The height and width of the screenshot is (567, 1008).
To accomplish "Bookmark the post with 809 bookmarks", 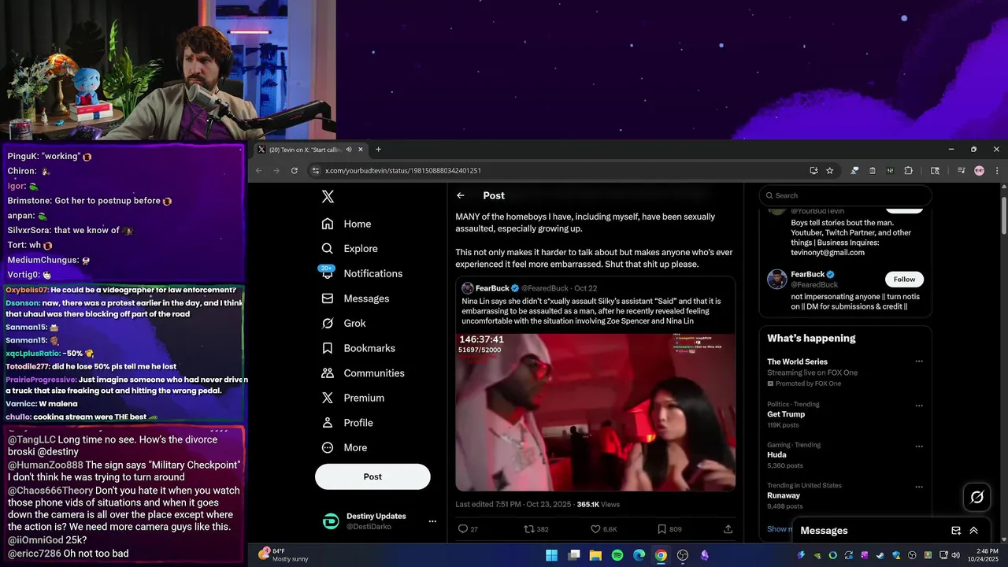I will (661, 529).
